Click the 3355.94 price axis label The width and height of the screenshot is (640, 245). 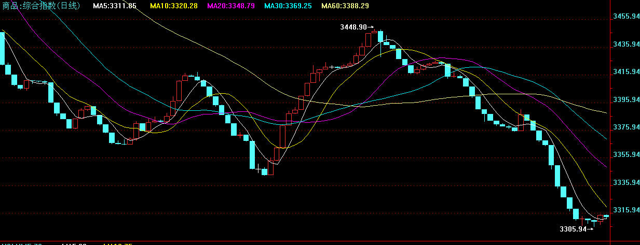(626, 154)
